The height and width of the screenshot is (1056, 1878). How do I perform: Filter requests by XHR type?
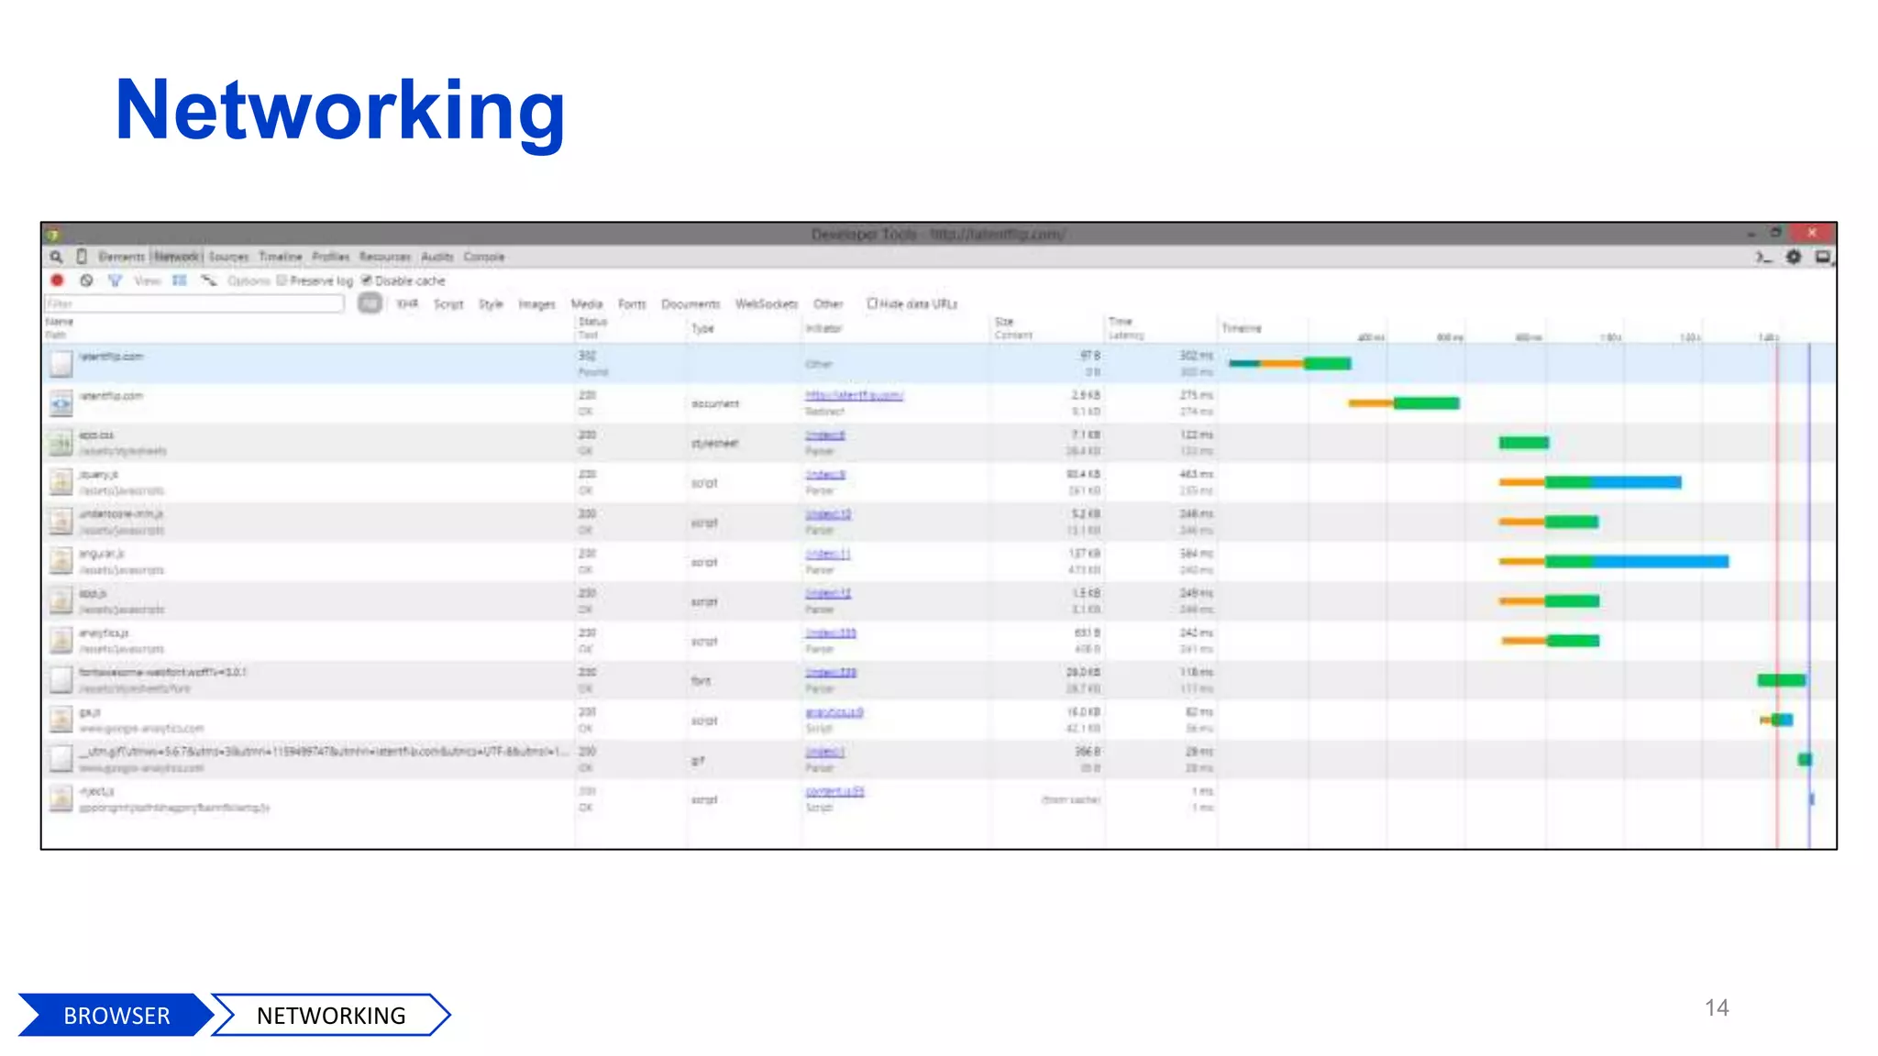[x=407, y=304]
